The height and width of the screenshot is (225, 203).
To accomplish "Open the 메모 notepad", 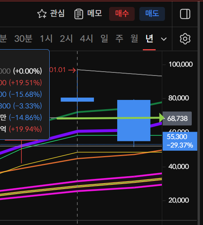I will pyautogui.click(x=88, y=14).
